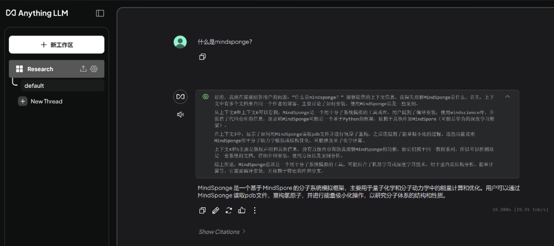This screenshot has width=554, height=246.
Task: Create a new workspace with 新工作区 button
Action: point(56,45)
